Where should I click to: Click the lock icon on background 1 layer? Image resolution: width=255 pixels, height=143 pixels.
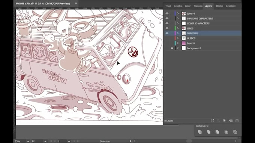click(x=172, y=48)
